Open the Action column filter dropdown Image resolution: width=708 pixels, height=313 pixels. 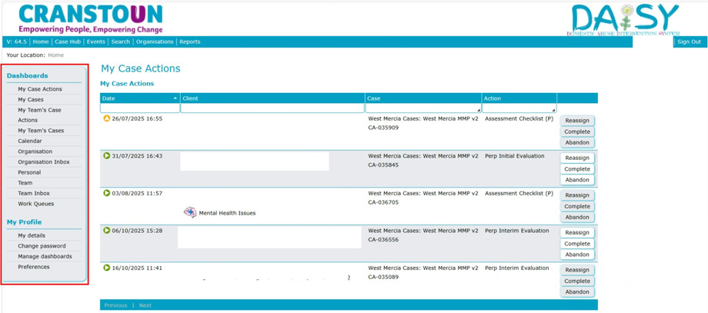tap(553, 110)
